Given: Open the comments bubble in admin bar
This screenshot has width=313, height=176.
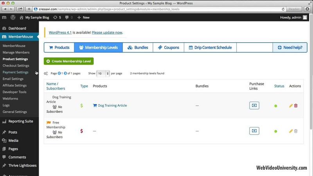Looking at the screenshot, I should pyautogui.click(x=69, y=18).
